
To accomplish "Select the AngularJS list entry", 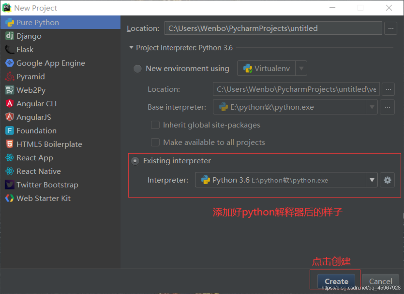I will [60, 117].
